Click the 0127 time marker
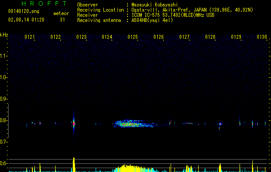Viewport: 271px width, 172px height. point(184,37)
